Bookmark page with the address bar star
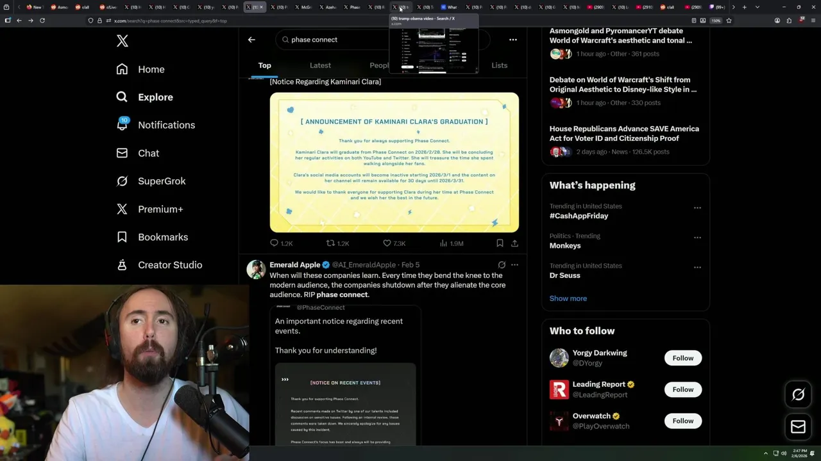The width and height of the screenshot is (821, 461). coord(729,20)
